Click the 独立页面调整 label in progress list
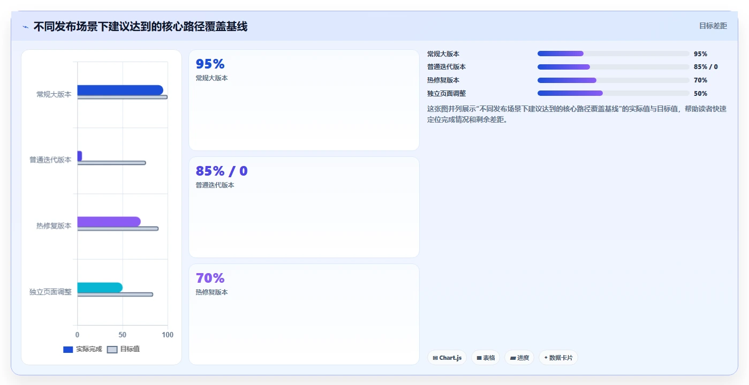Screen dimensions: 749x385 tap(447, 94)
